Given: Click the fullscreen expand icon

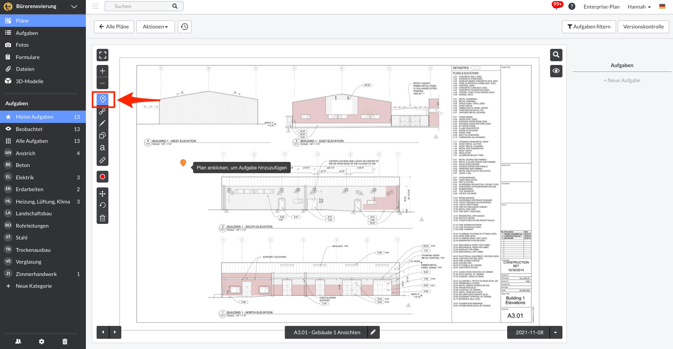Looking at the screenshot, I should (103, 55).
